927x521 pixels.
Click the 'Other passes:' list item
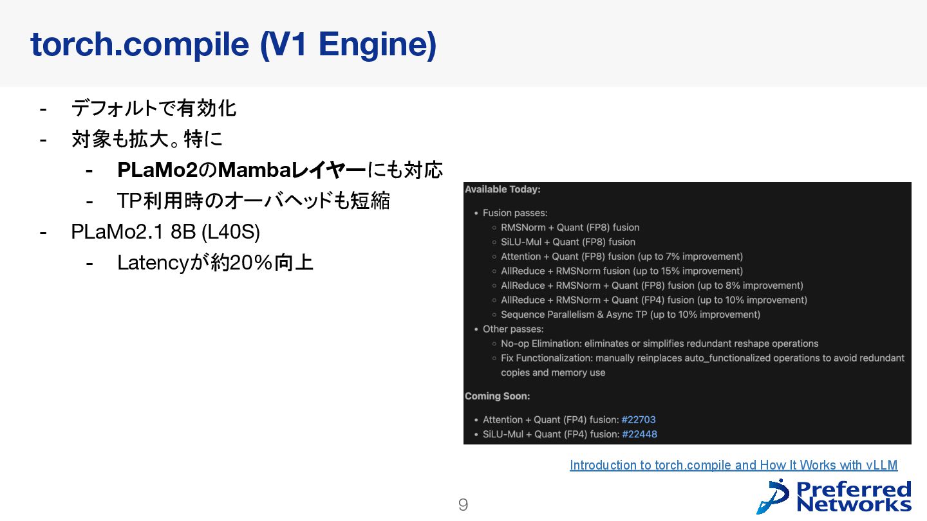tap(513, 329)
